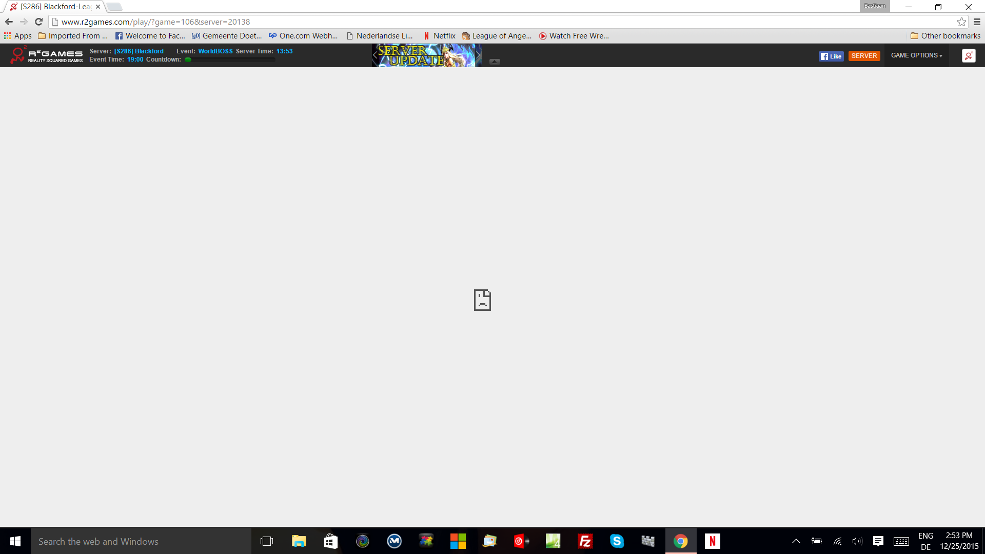Click the R2Games icon at the right of the top bar
The image size is (985, 554).
[x=969, y=55]
